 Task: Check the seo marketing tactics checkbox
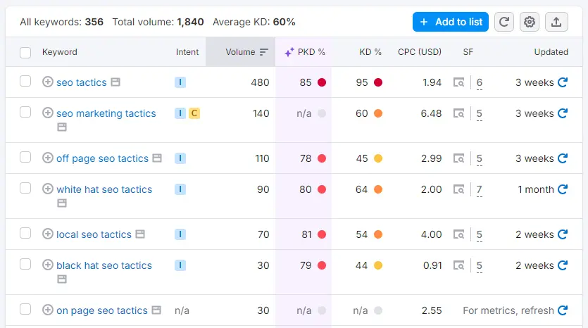[25, 112]
